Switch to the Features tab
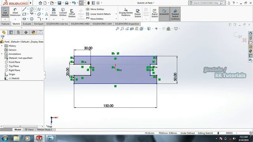The width and height of the screenshot is (253, 142). point(6,24)
